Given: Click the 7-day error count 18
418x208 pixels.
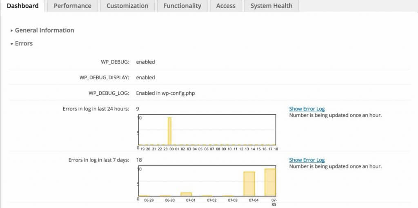Looking at the screenshot, I should click(139, 160).
